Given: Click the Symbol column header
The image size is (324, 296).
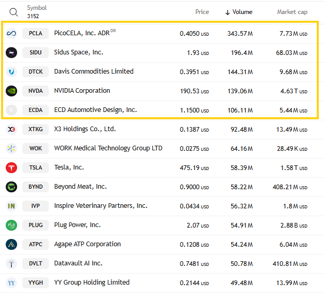Looking at the screenshot, I should [x=37, y=8].
